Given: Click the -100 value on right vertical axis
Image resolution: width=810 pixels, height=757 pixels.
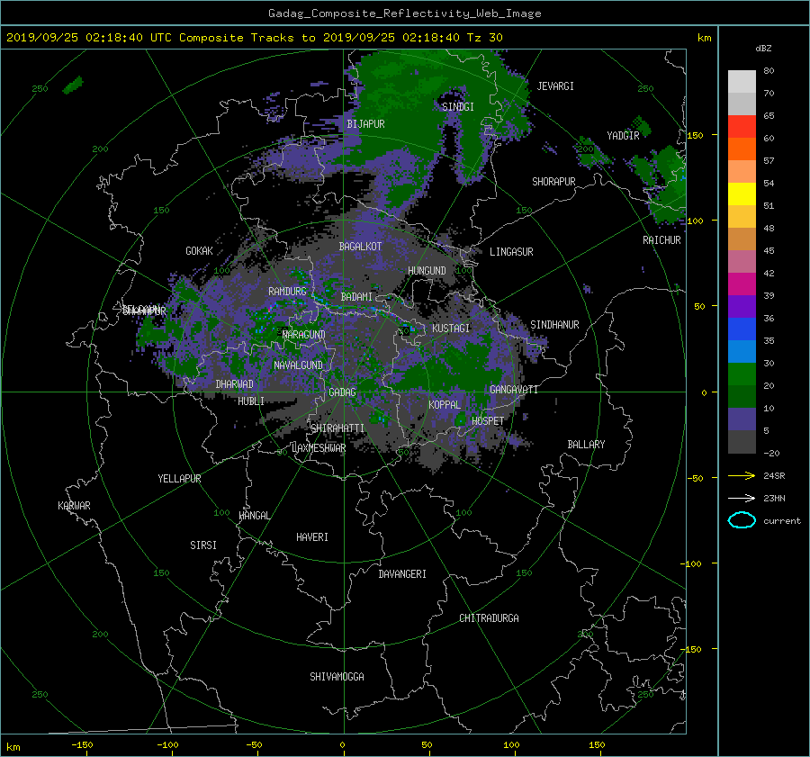Looking at the screenshot, I should [x=692, y=563].
